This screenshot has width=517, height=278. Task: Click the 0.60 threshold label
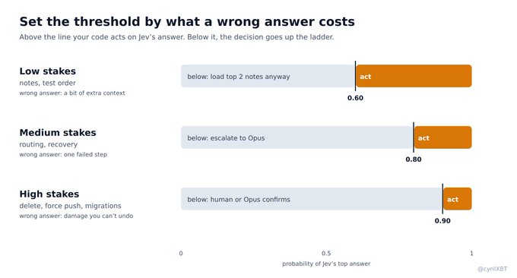click(355, 98)
